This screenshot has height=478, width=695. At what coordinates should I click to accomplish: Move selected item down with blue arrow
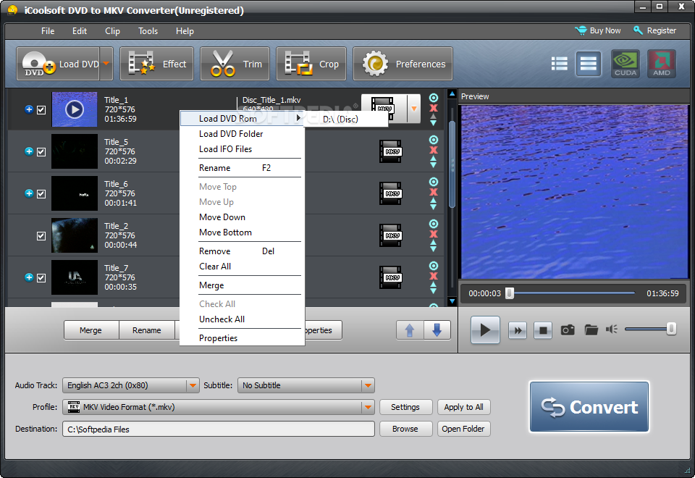point(437,330)
